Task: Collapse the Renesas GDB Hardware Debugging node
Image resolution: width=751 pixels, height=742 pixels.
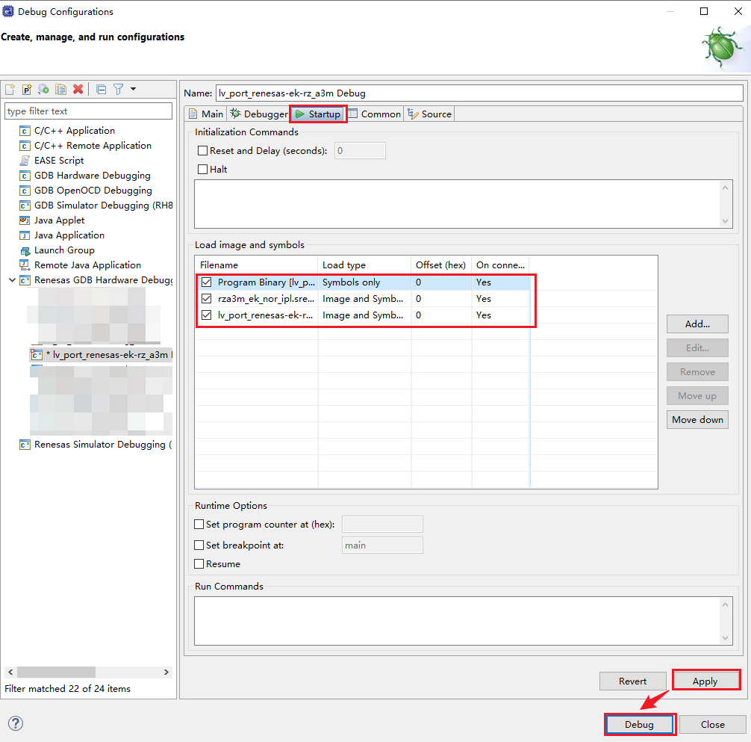Action: pos(11,280)
